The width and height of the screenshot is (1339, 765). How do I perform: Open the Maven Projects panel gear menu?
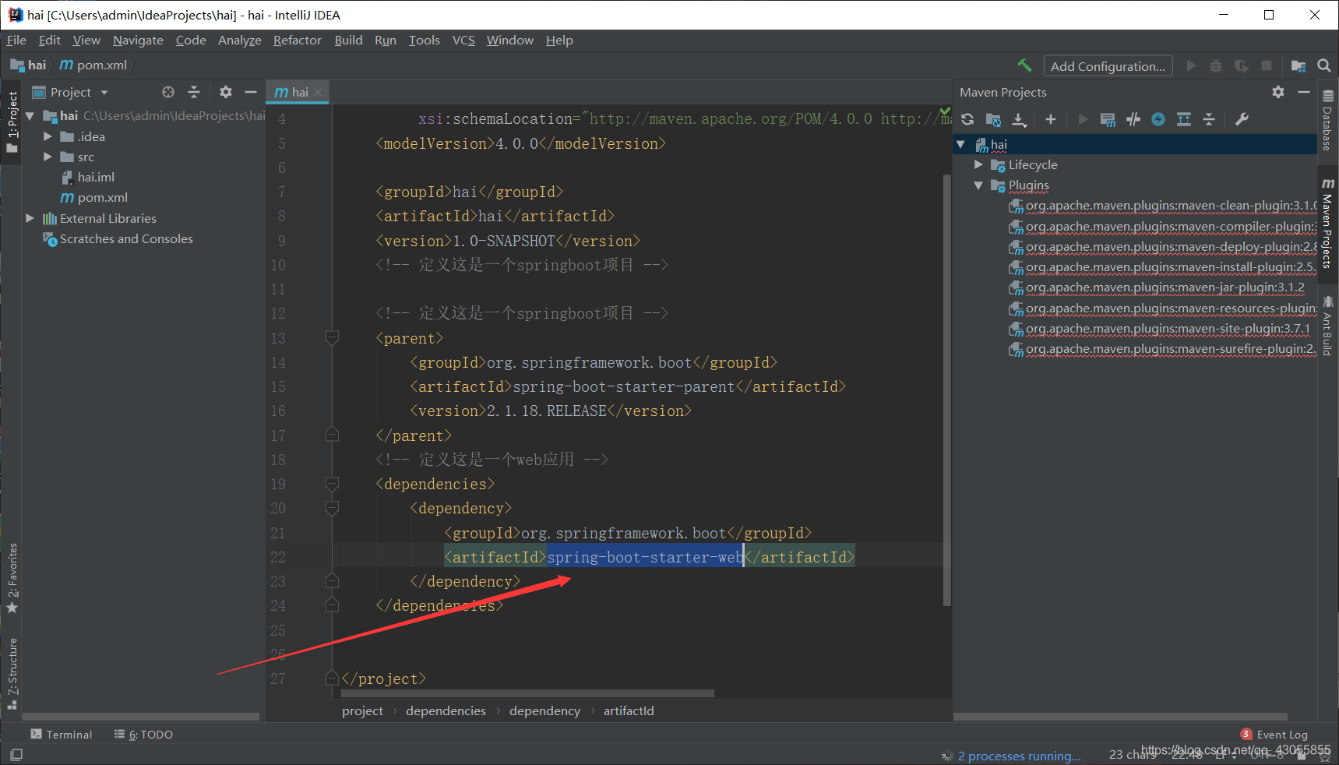pos(1278,92)
